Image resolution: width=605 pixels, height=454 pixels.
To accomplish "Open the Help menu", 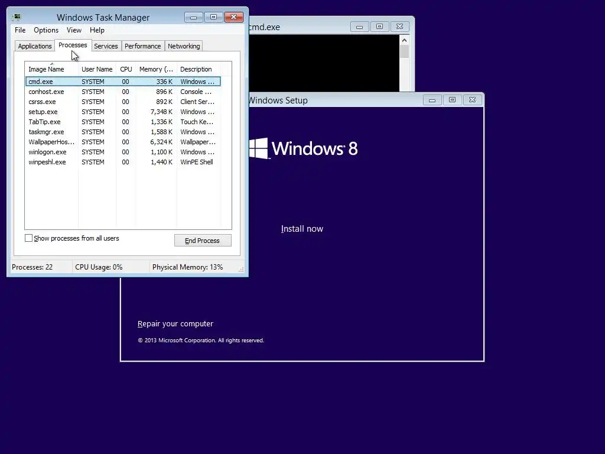I will (97, 30).
